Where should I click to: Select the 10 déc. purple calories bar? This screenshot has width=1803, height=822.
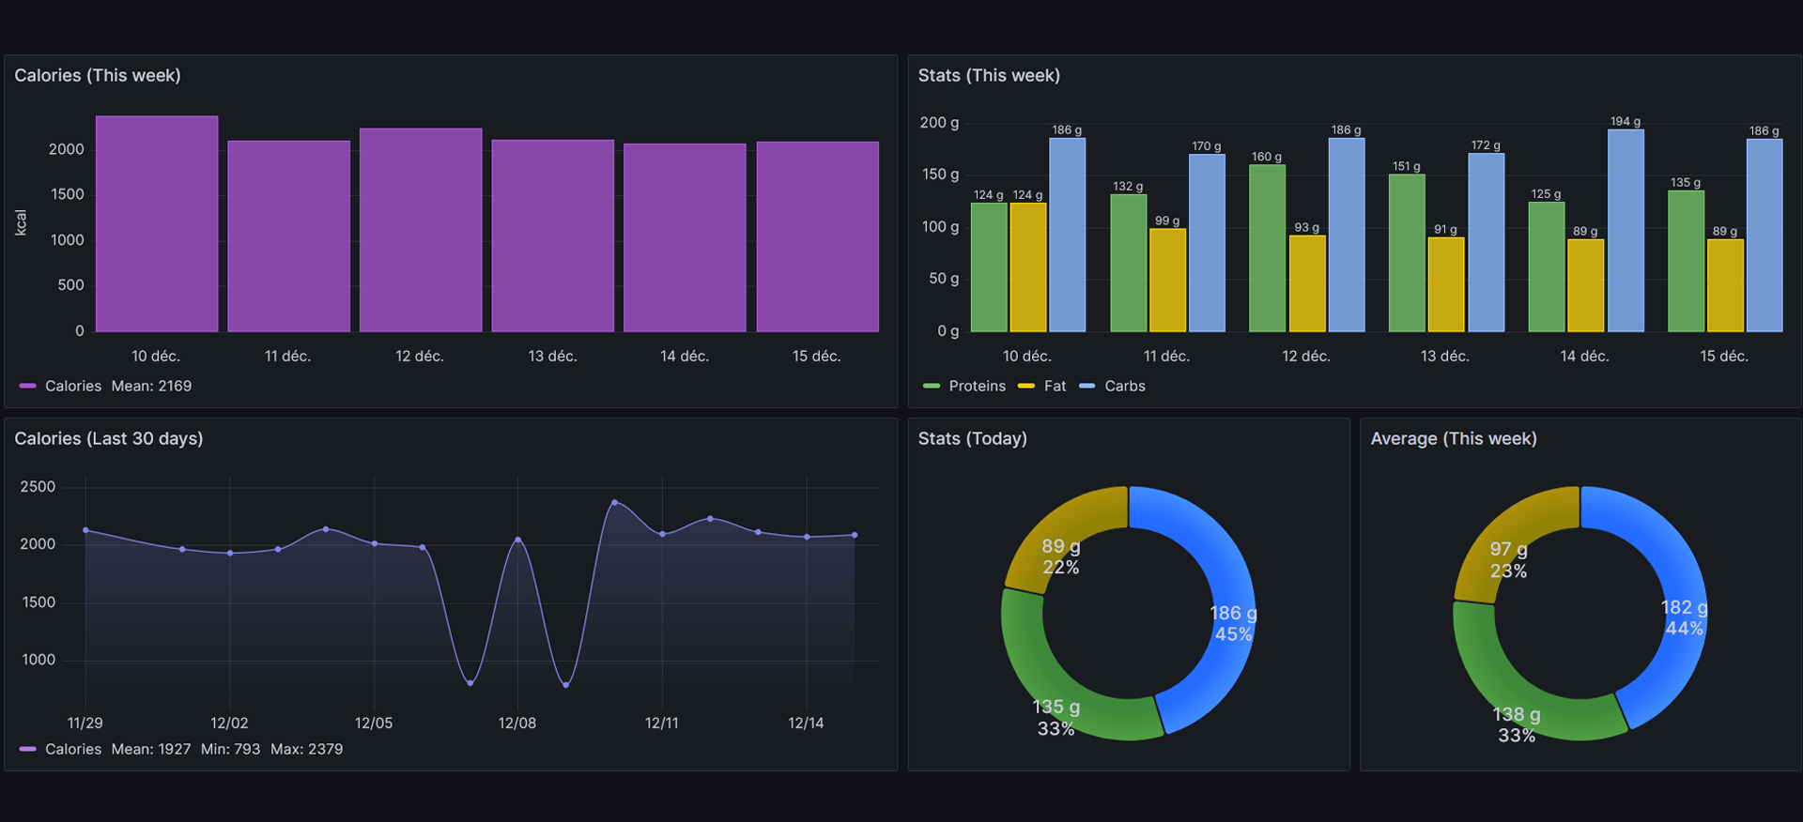pyautogui.click(x=157, y=224)
